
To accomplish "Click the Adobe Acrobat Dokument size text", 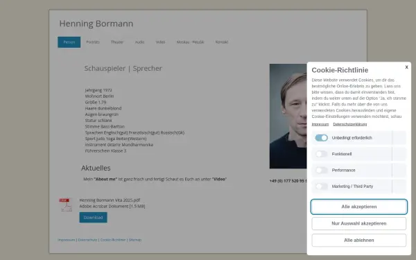I will (x=112, y=206).
